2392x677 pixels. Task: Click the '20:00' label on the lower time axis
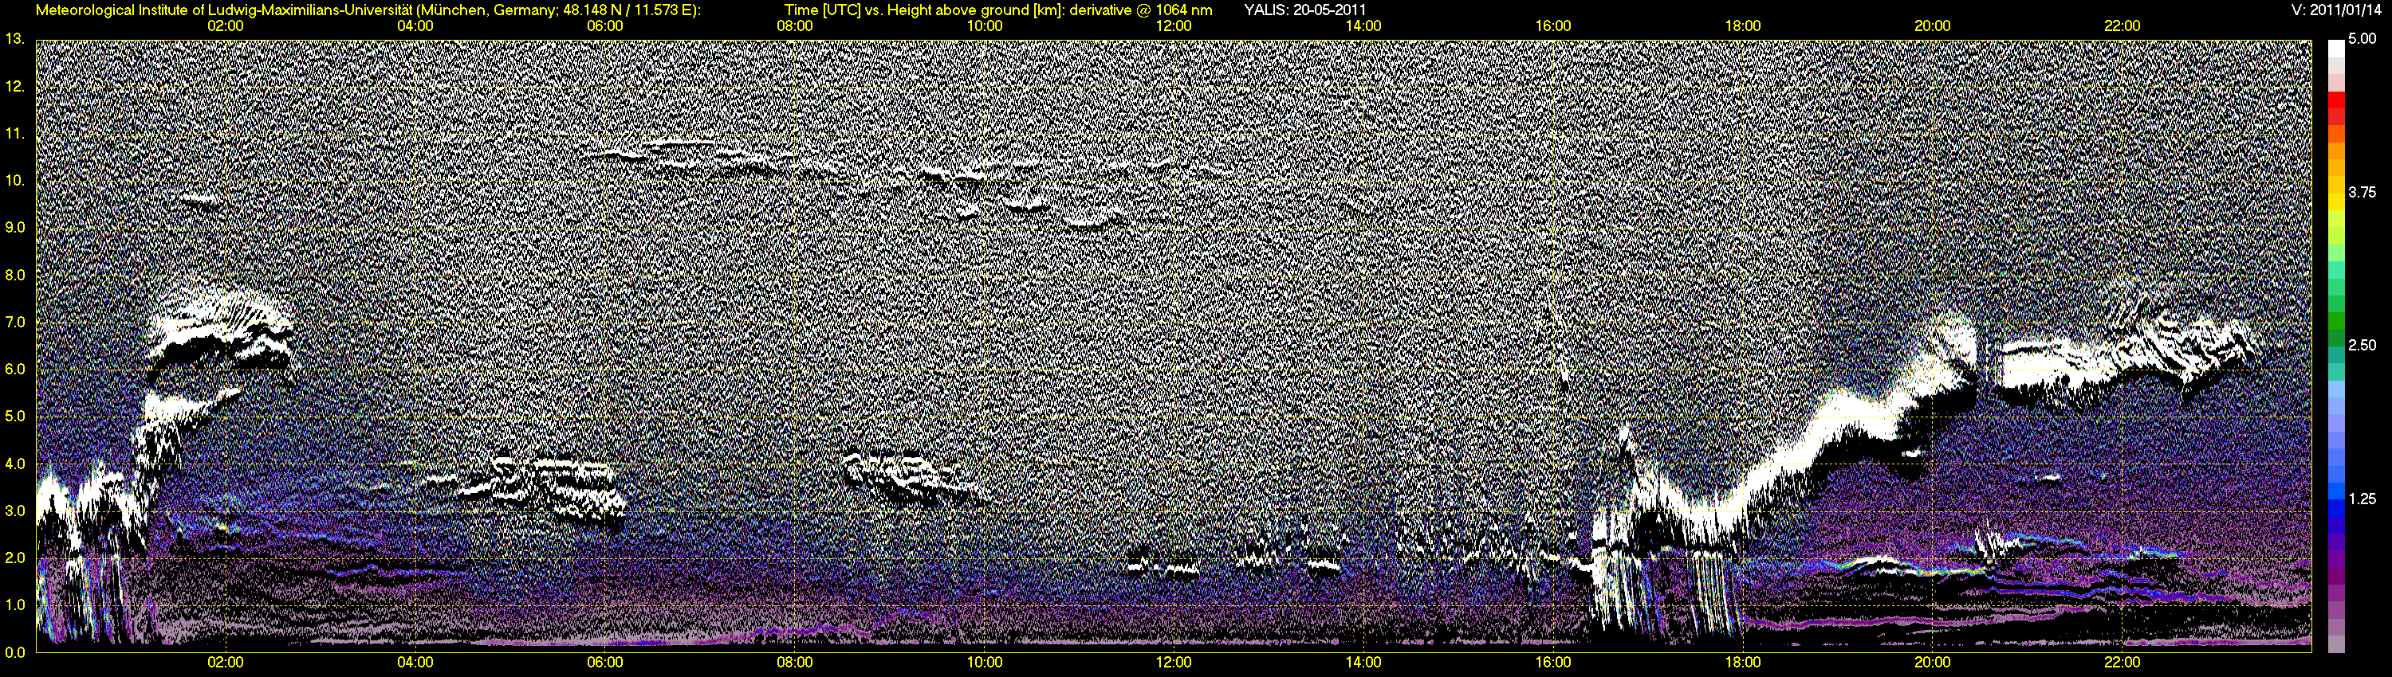(x=1933, y=662)
